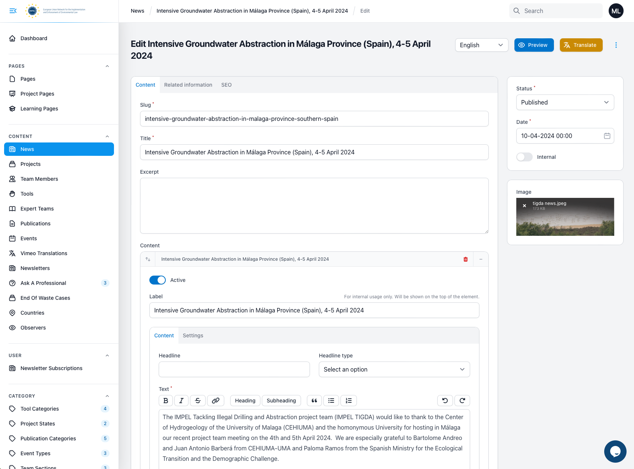Reorder content block using arrows icon

coord(148,259)
